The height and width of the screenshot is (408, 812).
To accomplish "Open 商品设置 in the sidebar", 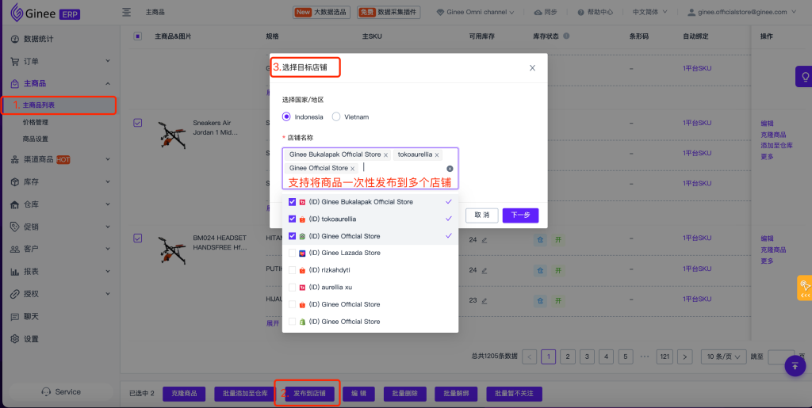I will (35, 139).
